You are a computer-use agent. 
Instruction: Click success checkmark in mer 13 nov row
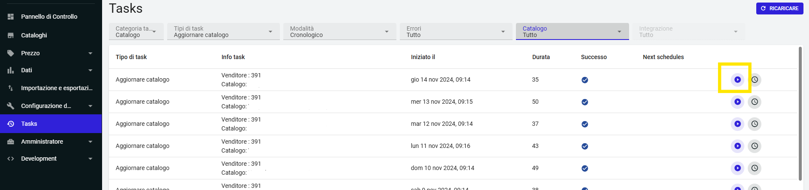(585, 102)
